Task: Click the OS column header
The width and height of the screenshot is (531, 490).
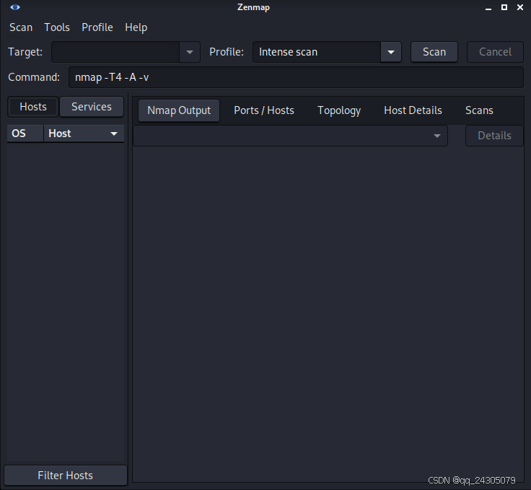Action: pos(25,134)
